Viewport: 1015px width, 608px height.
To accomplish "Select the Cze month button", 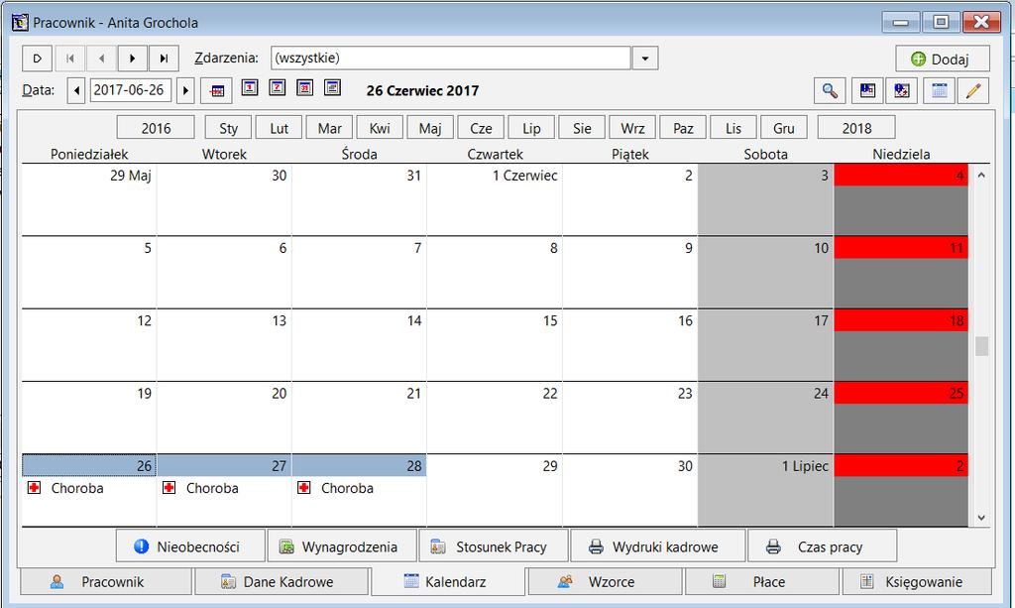I will (481, 128).
